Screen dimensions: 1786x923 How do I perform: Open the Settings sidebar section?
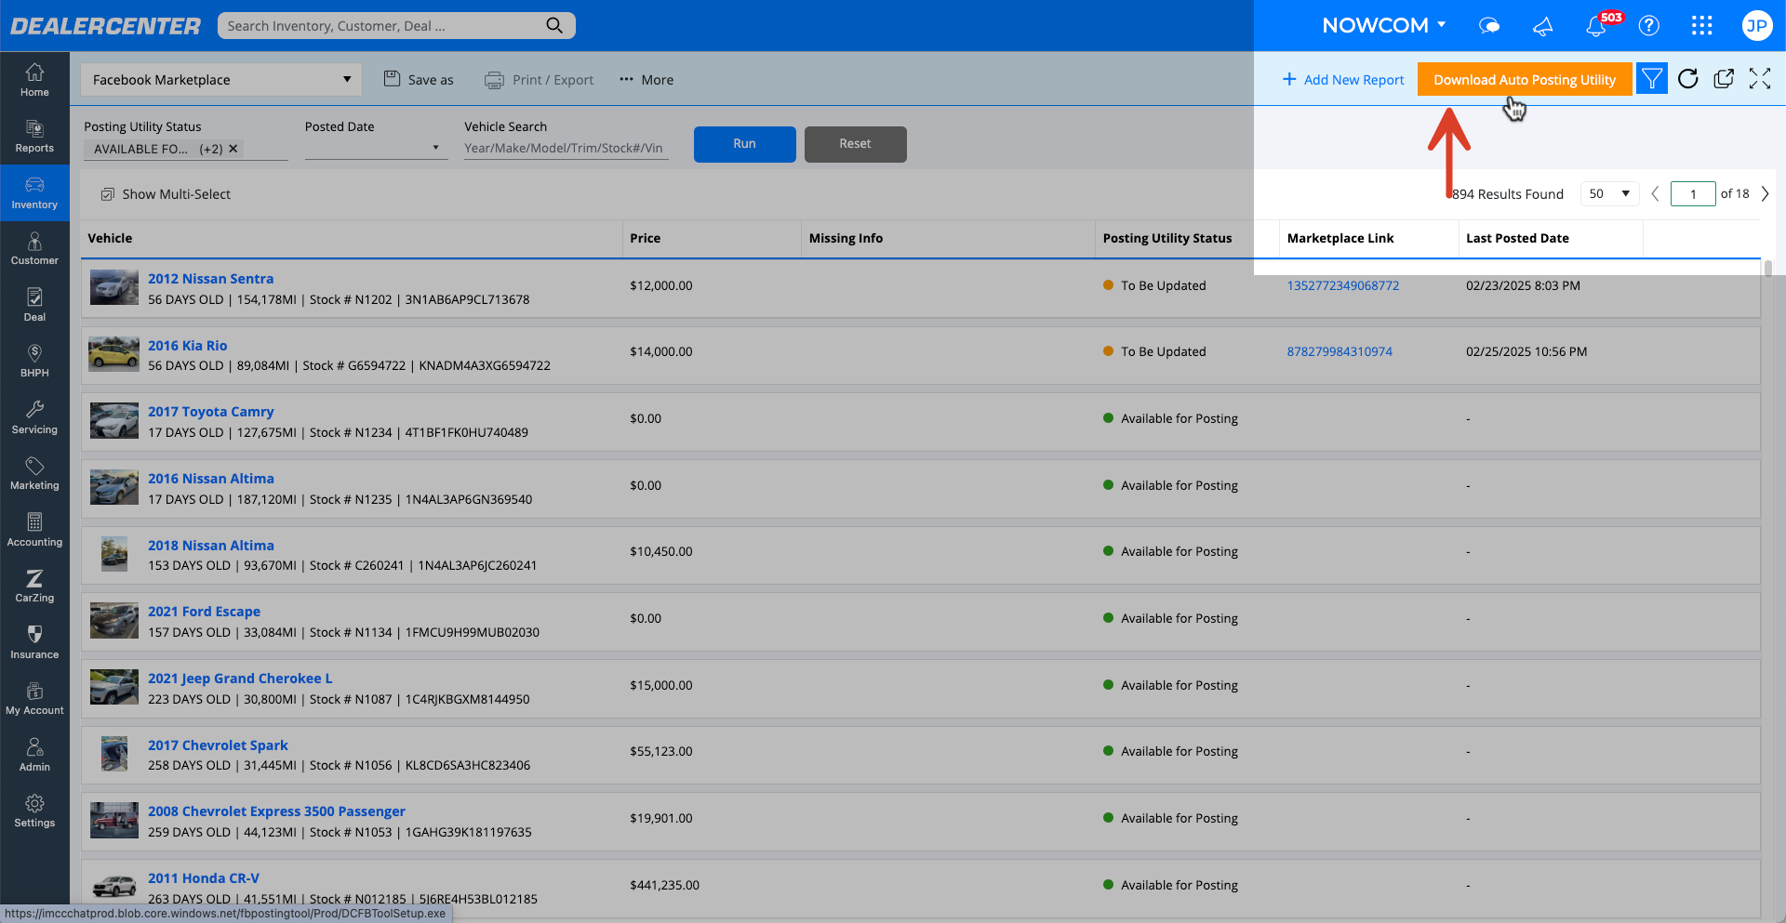coord(34,811)
